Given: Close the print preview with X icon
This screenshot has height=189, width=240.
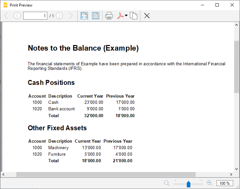Looking at the screenshot, I should (147, 16).
